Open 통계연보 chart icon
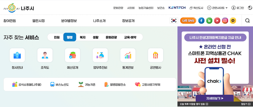The width and height of the screenshot is (253, 107). pos(128,55)
